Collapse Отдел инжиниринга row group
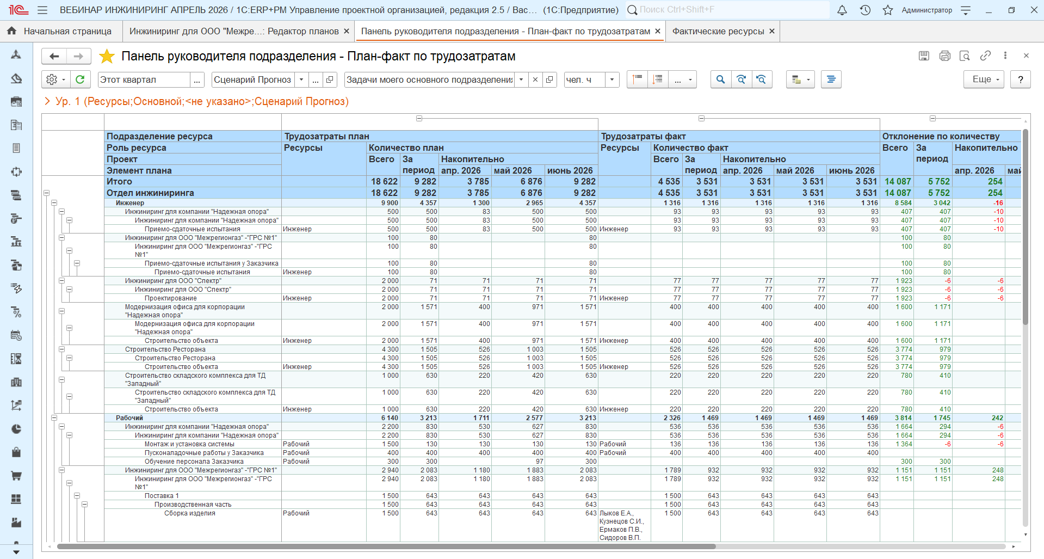 tap(47, 193)
